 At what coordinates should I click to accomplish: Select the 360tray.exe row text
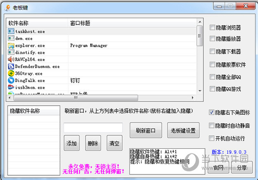[x=29, y=73]
